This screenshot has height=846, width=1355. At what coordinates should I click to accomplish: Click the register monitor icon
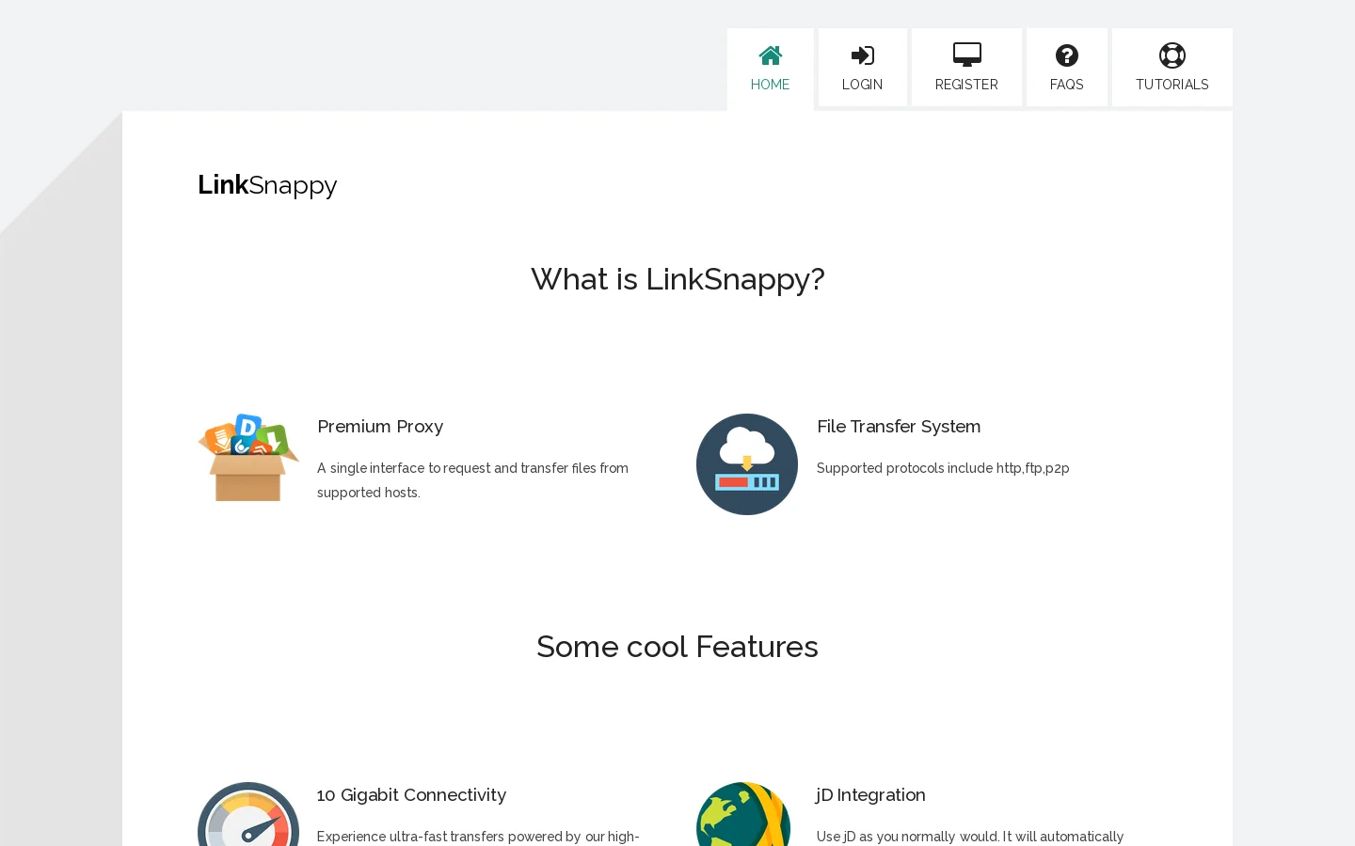[966, 55]
